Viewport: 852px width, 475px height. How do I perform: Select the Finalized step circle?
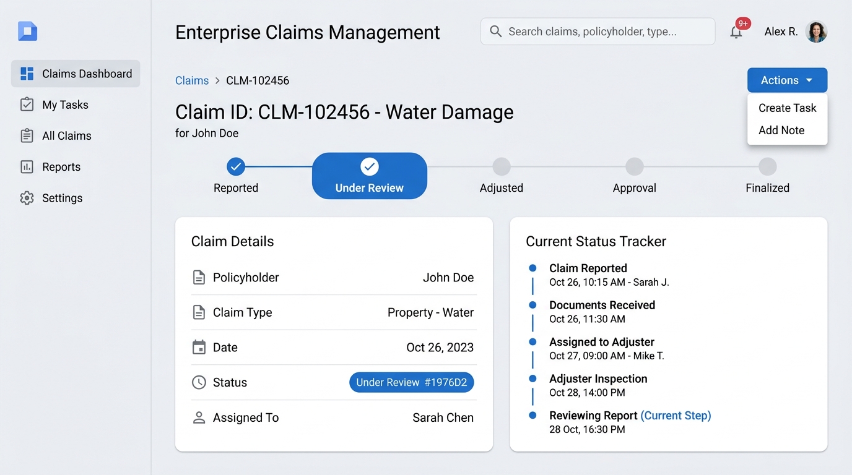(767, 166)
